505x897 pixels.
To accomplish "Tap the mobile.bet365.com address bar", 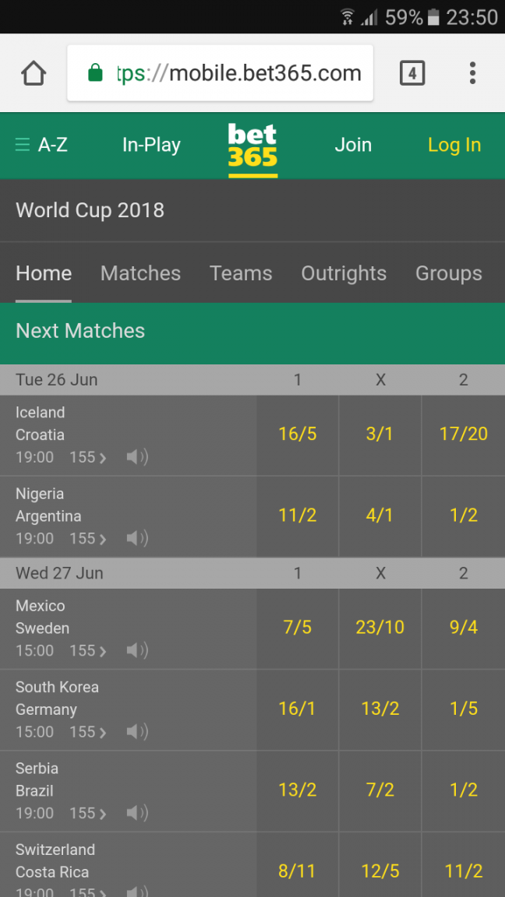I will pyautogui.click(x=221, y=73).
